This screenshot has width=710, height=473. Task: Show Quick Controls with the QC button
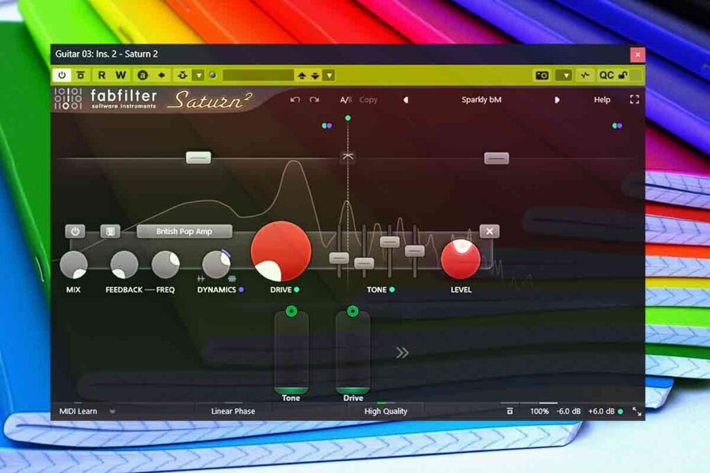606,75
